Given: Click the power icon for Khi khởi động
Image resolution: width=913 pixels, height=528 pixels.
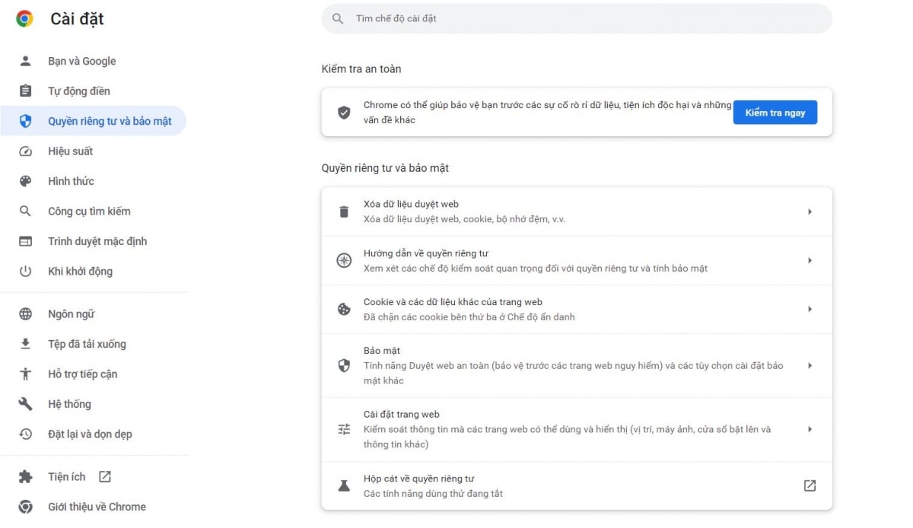Looking at the screenshot, I should click(26, 272).
